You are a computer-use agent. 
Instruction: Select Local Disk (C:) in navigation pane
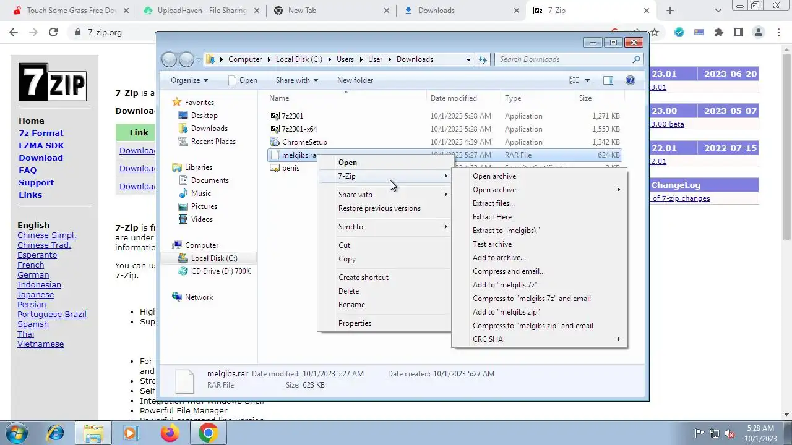213,258
